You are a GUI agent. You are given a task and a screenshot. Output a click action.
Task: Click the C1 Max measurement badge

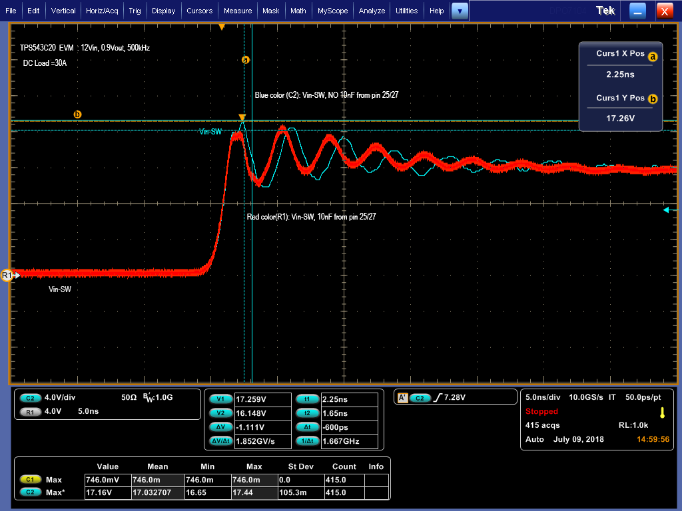click(30, 480)
